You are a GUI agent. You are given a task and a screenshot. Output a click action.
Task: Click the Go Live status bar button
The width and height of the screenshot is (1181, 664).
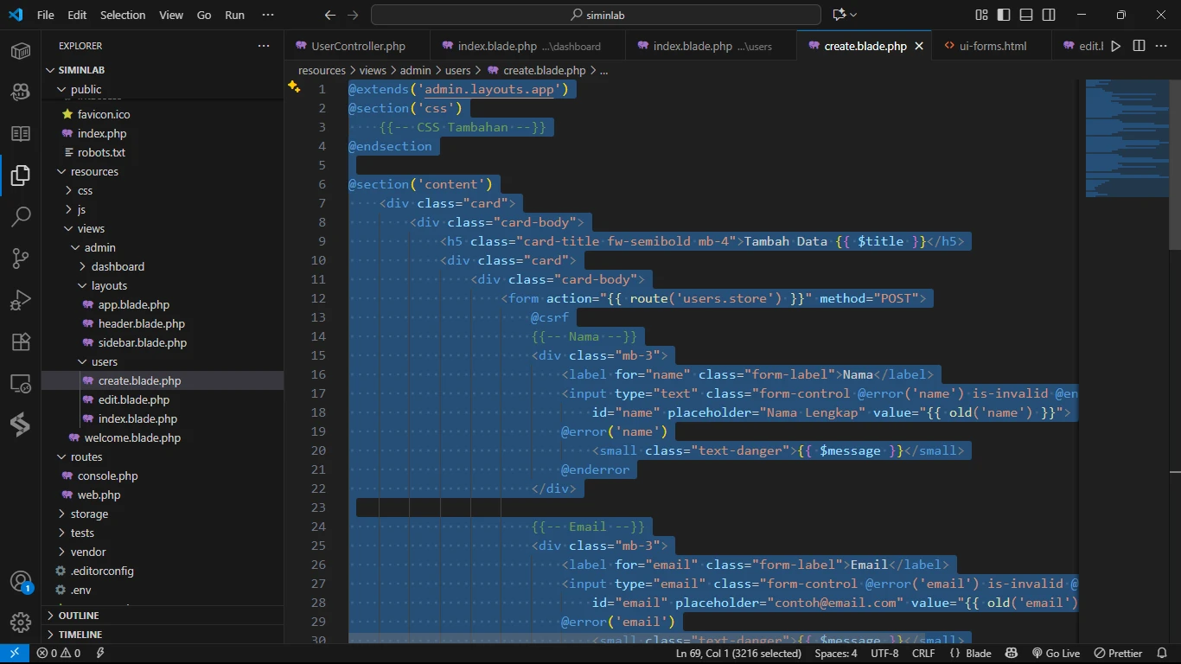click(x=1056, y=654)
